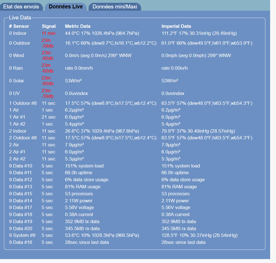
Task: Select "28sec since last data" in Metric column
Action: (x=87, y=242)
